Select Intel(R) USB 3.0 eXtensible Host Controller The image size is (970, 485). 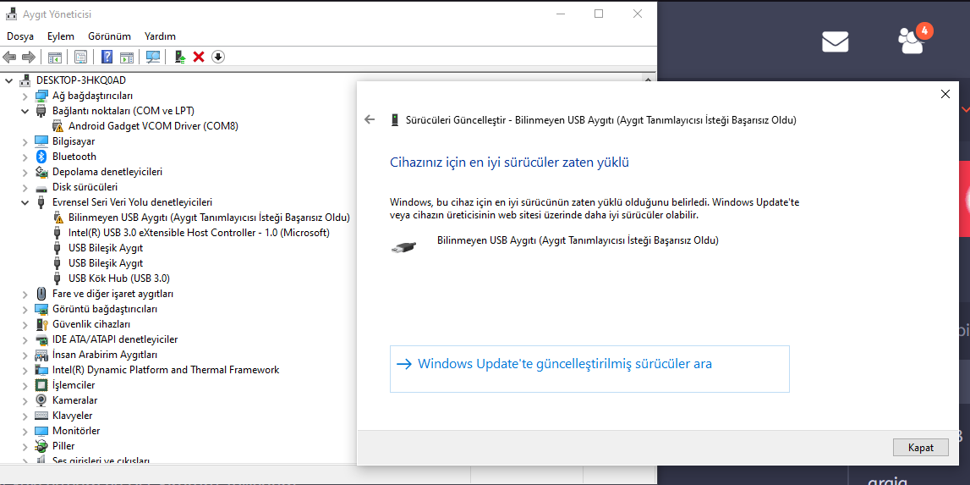pos(200,233)
